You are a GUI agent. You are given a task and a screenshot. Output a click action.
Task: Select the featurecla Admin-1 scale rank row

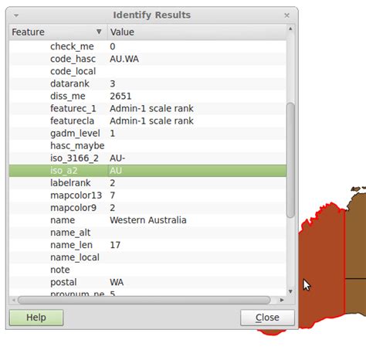(x=147, y=121)
